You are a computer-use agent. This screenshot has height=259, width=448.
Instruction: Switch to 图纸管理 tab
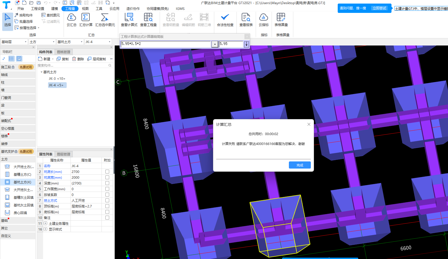click(x=64, y=52)
